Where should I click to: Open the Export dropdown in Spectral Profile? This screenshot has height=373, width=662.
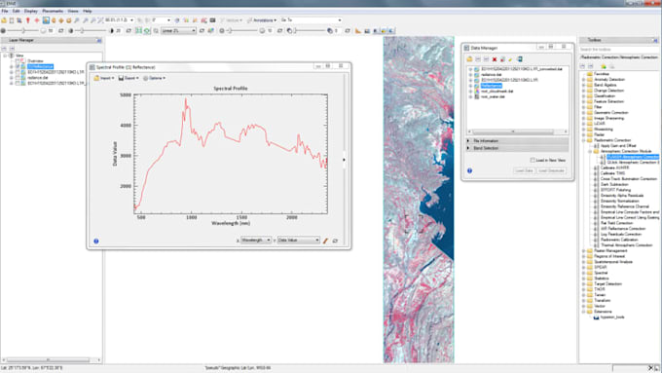[x=129, y=78]
